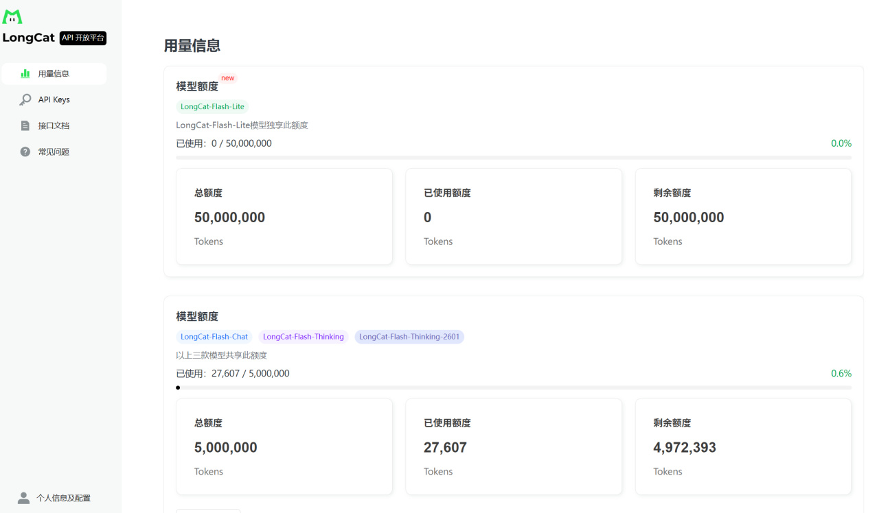
Task: Click the 0.6% usage percentage
Action: (841, 374)
